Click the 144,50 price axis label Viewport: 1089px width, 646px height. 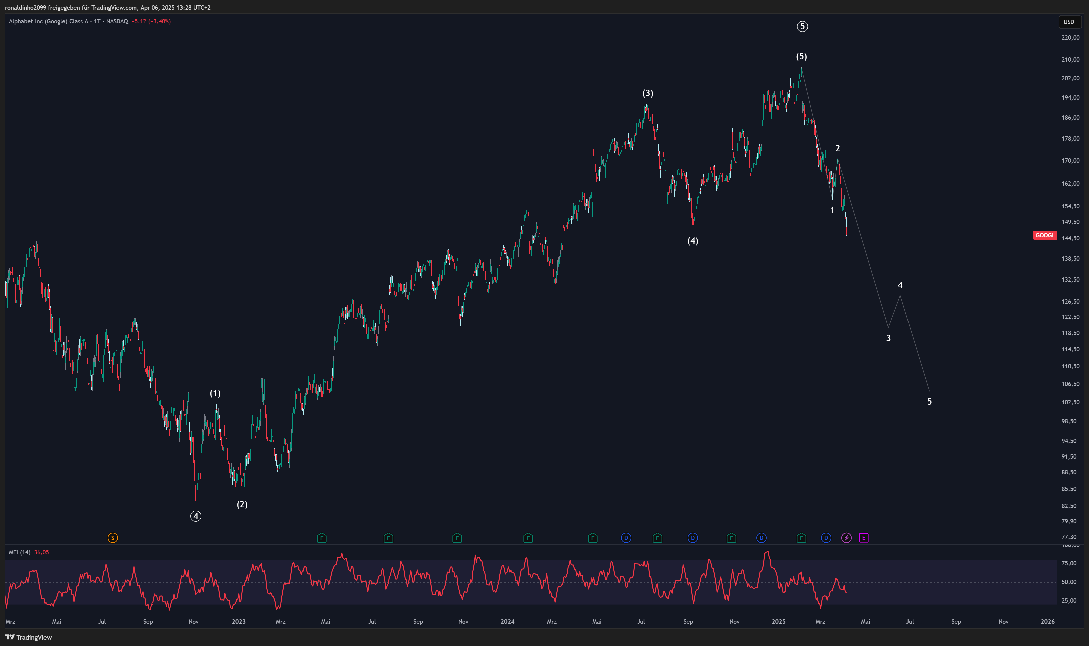[1070, 239]
